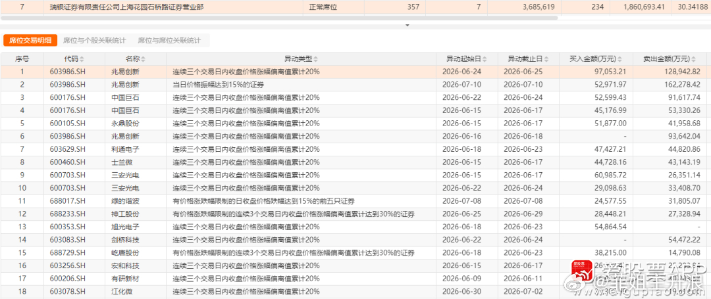The height and width of the screenshot is (299, 711).
Task: Click code 600105.SH for 永鼎股份
Action: (68, 124)
